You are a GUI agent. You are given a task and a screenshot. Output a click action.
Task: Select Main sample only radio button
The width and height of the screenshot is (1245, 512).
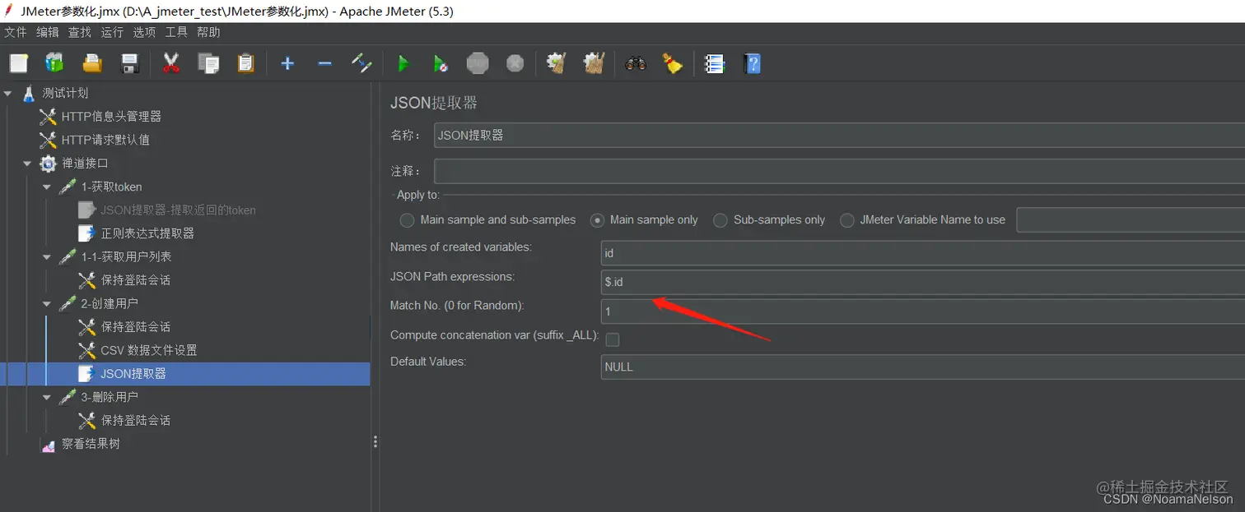pyautogui.click(x=596, y=220)
